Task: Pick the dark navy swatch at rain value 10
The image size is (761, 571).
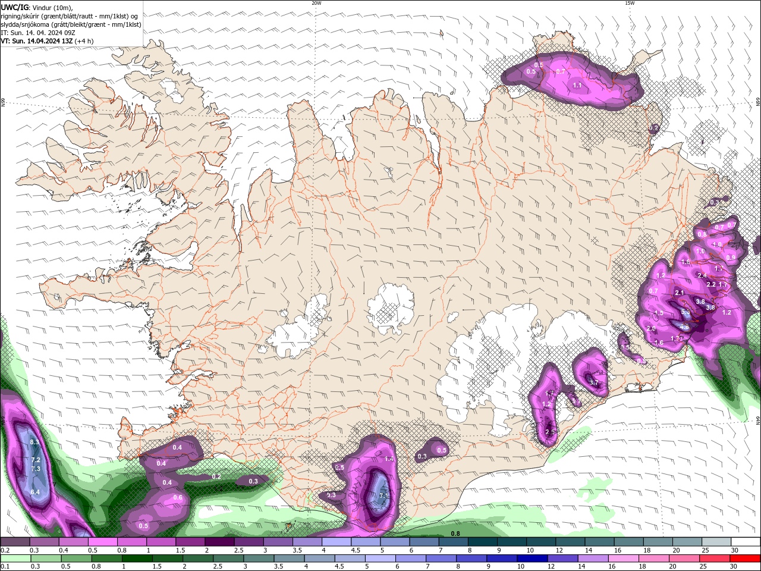Action: coord(532,559)
